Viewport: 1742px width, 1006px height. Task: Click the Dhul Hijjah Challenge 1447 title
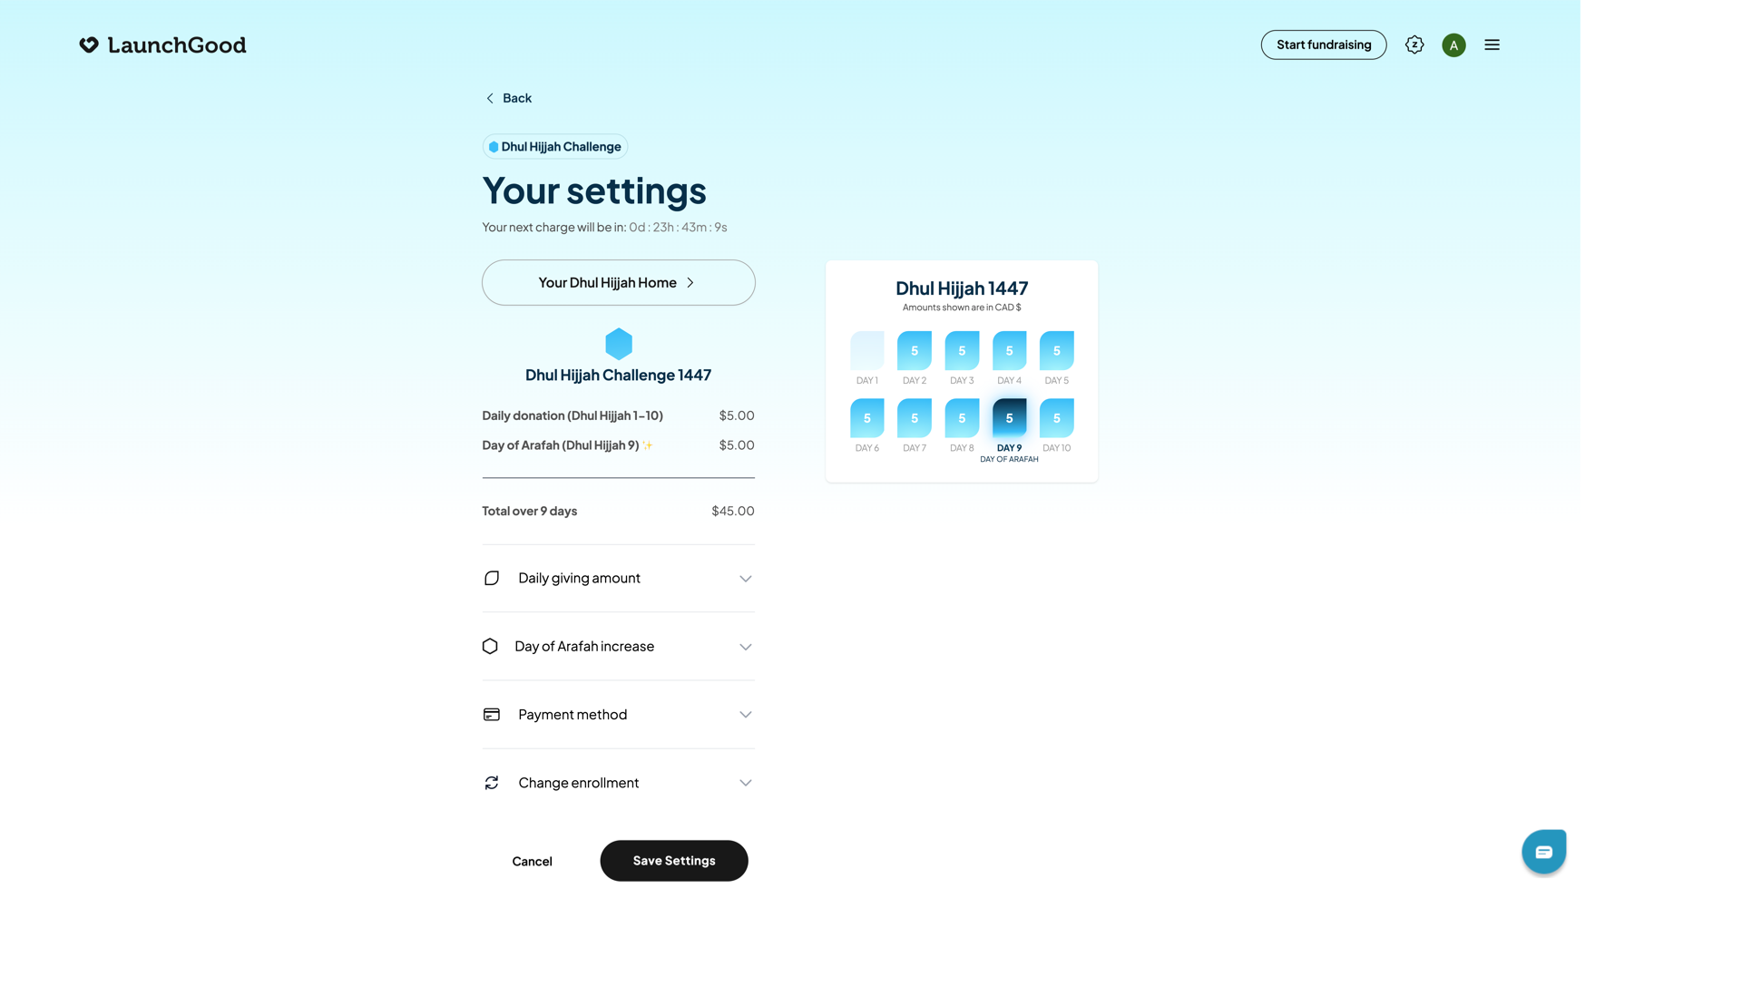(x=618, y=375)
